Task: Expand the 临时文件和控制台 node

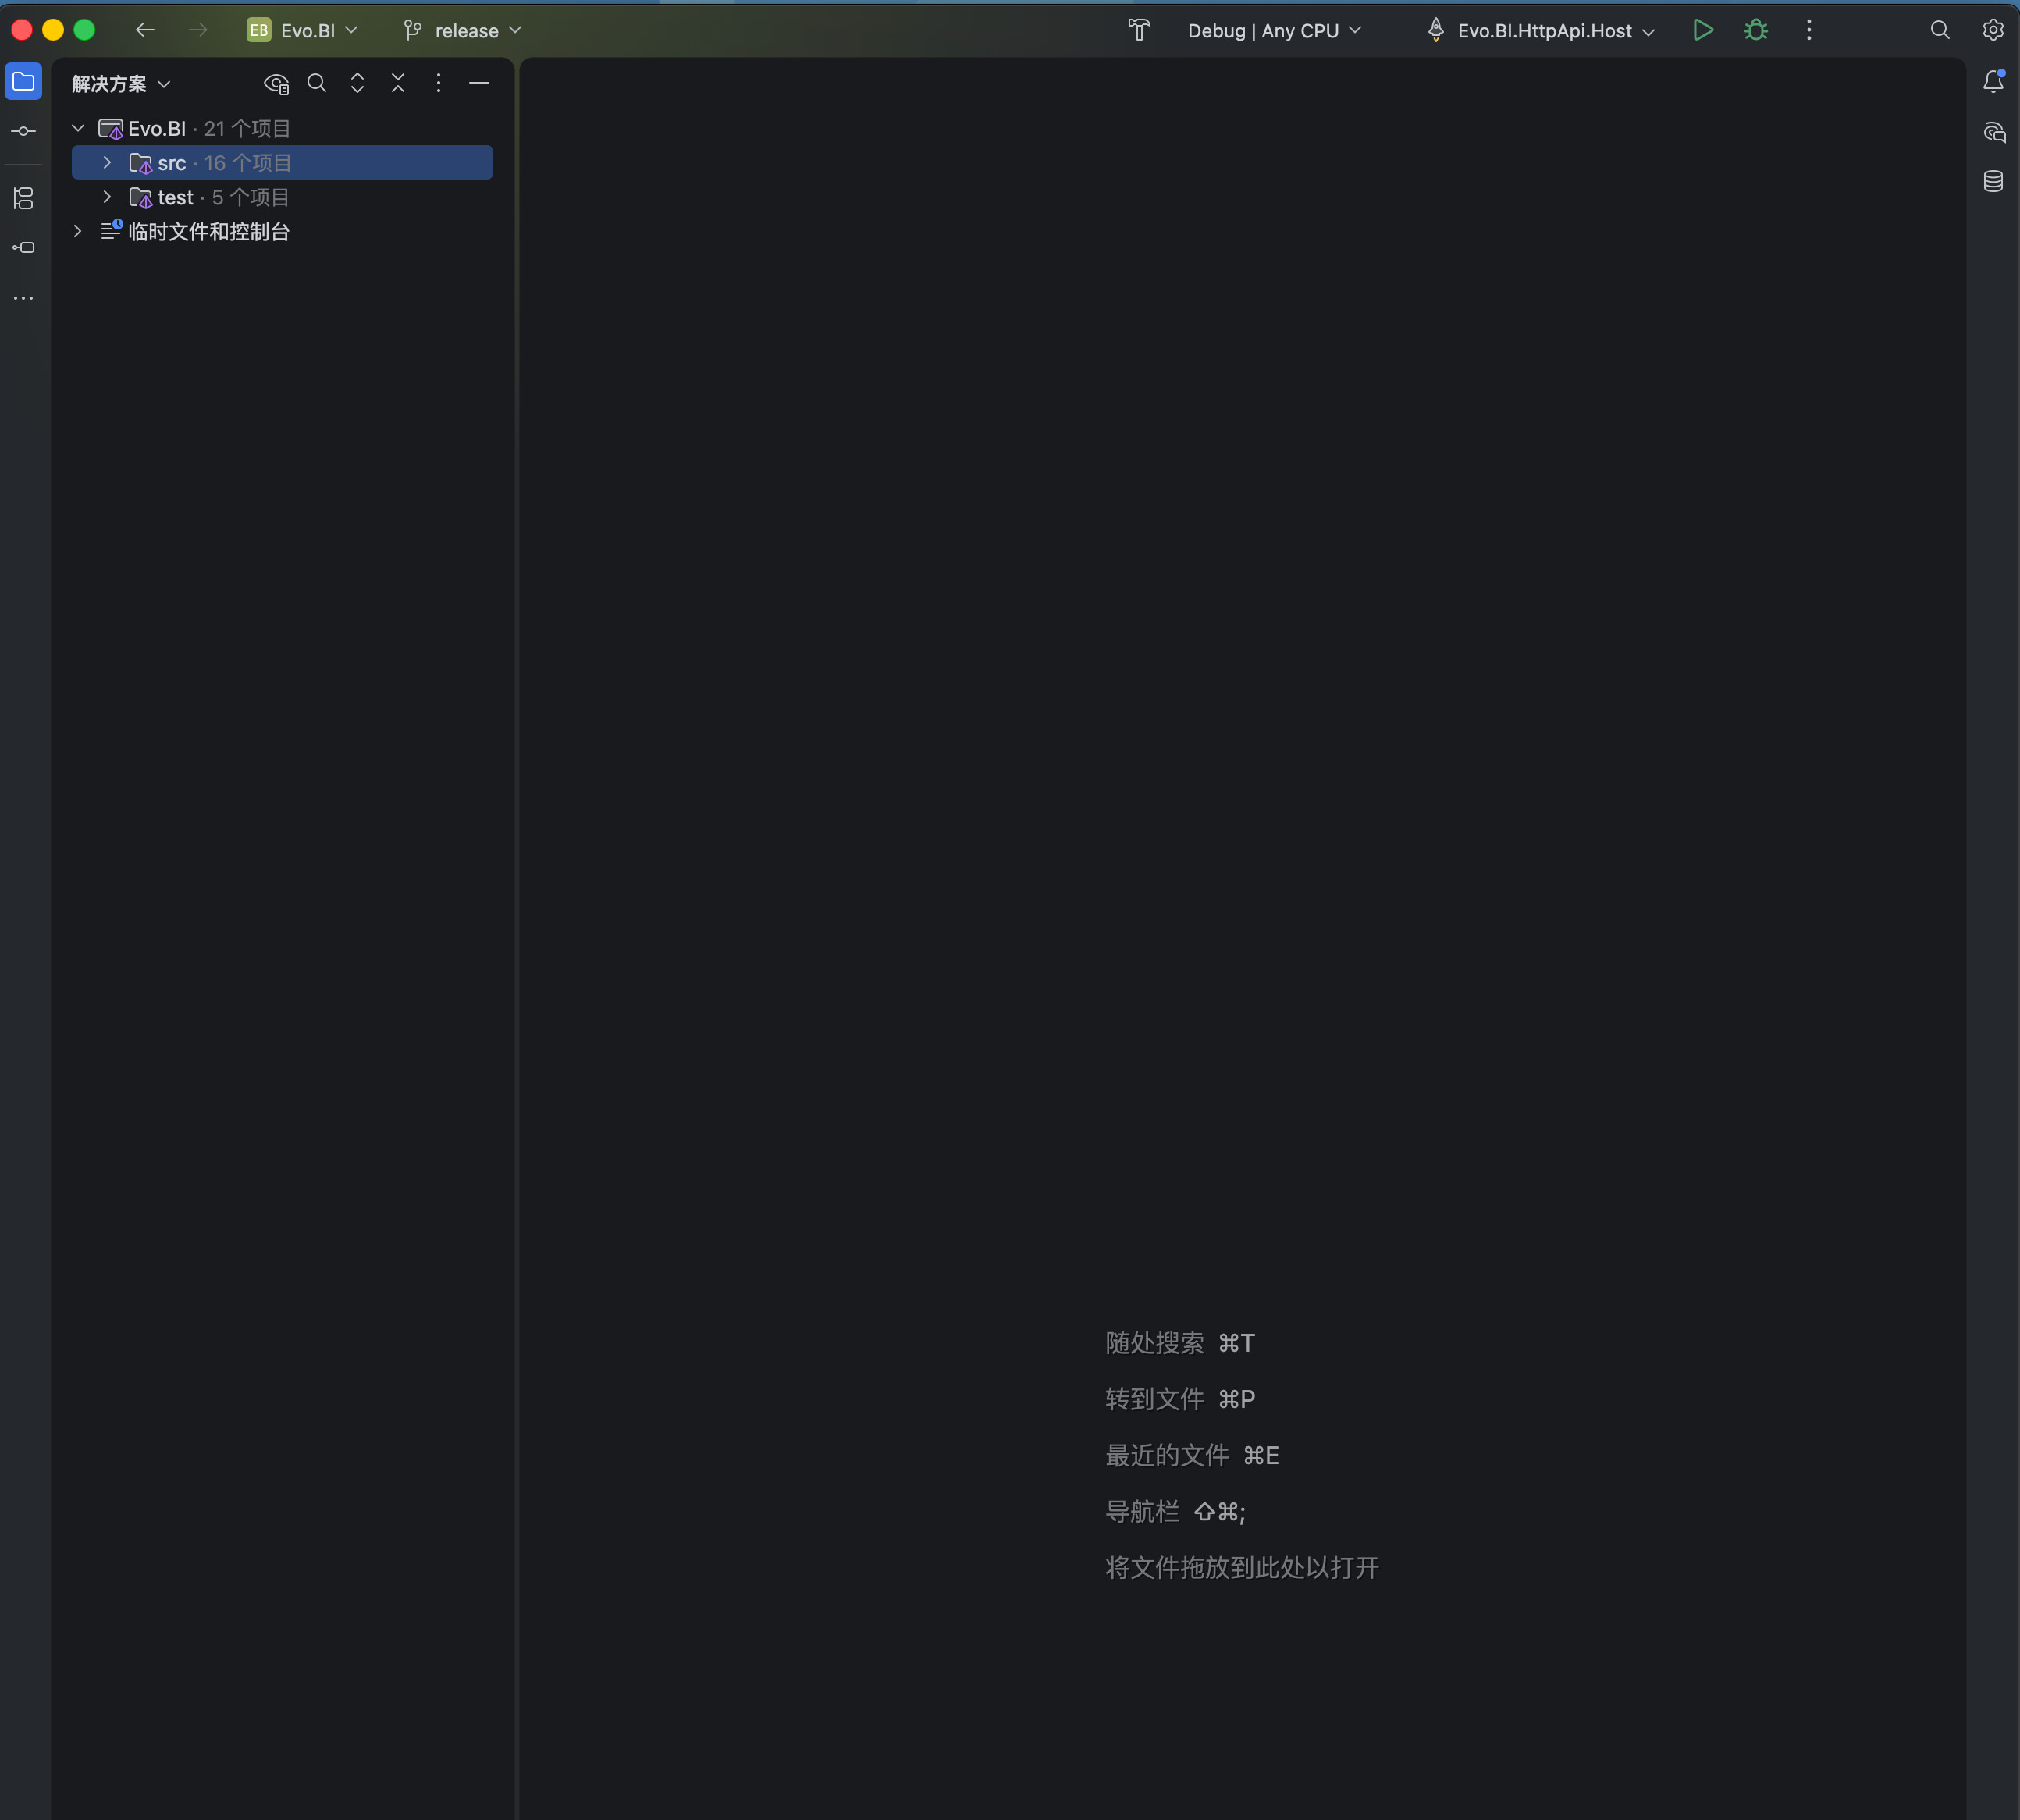Action: [78, 231]
